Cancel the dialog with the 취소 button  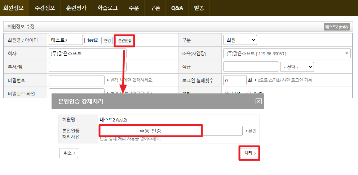click(68, 153)
